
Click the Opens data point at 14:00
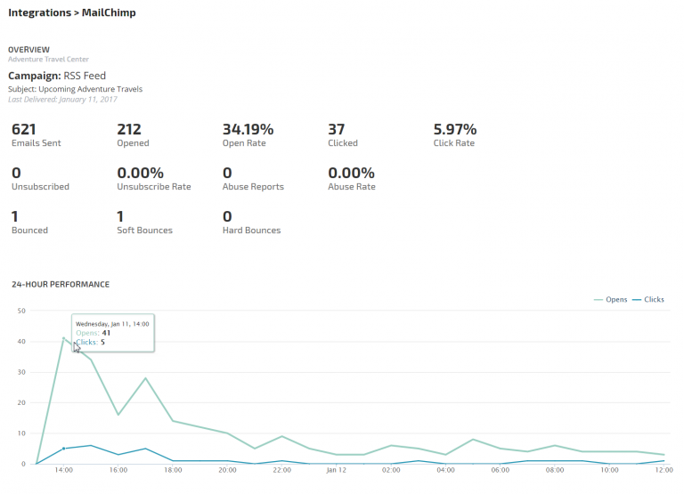[x=64, y=338]
